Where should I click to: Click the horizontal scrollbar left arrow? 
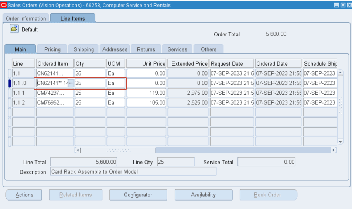pos(78,150)
